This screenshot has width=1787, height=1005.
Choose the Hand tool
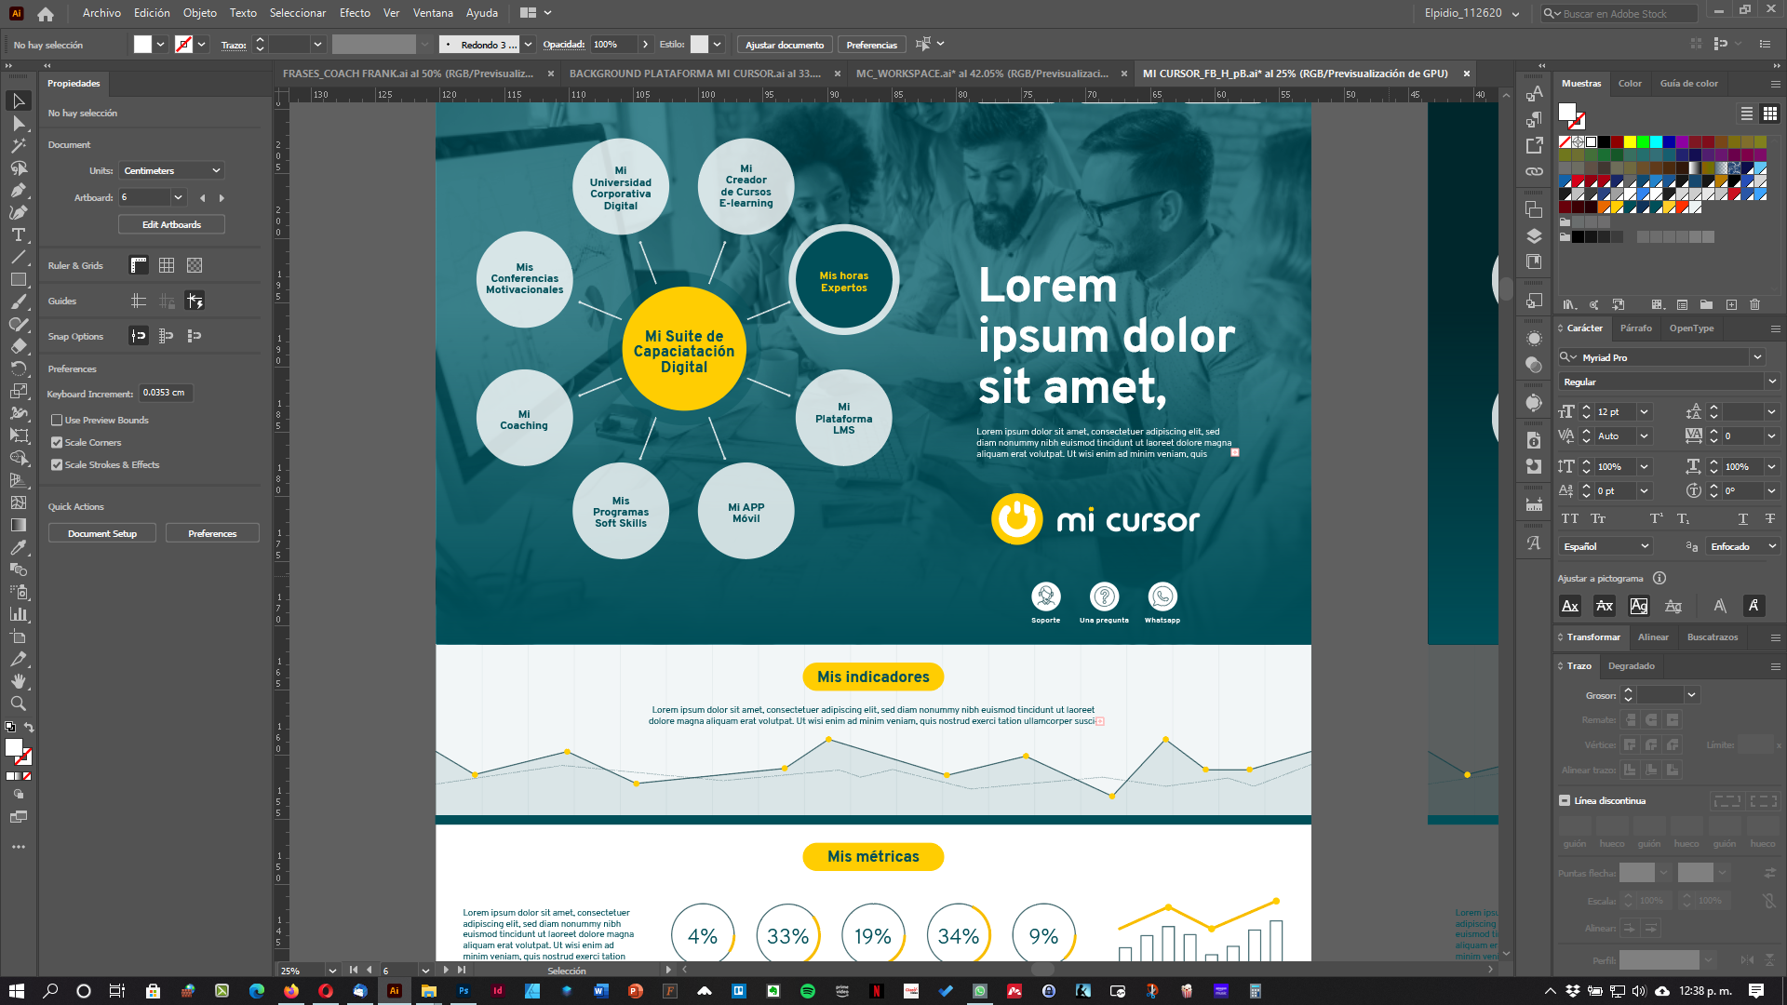(x=18, y=681)
